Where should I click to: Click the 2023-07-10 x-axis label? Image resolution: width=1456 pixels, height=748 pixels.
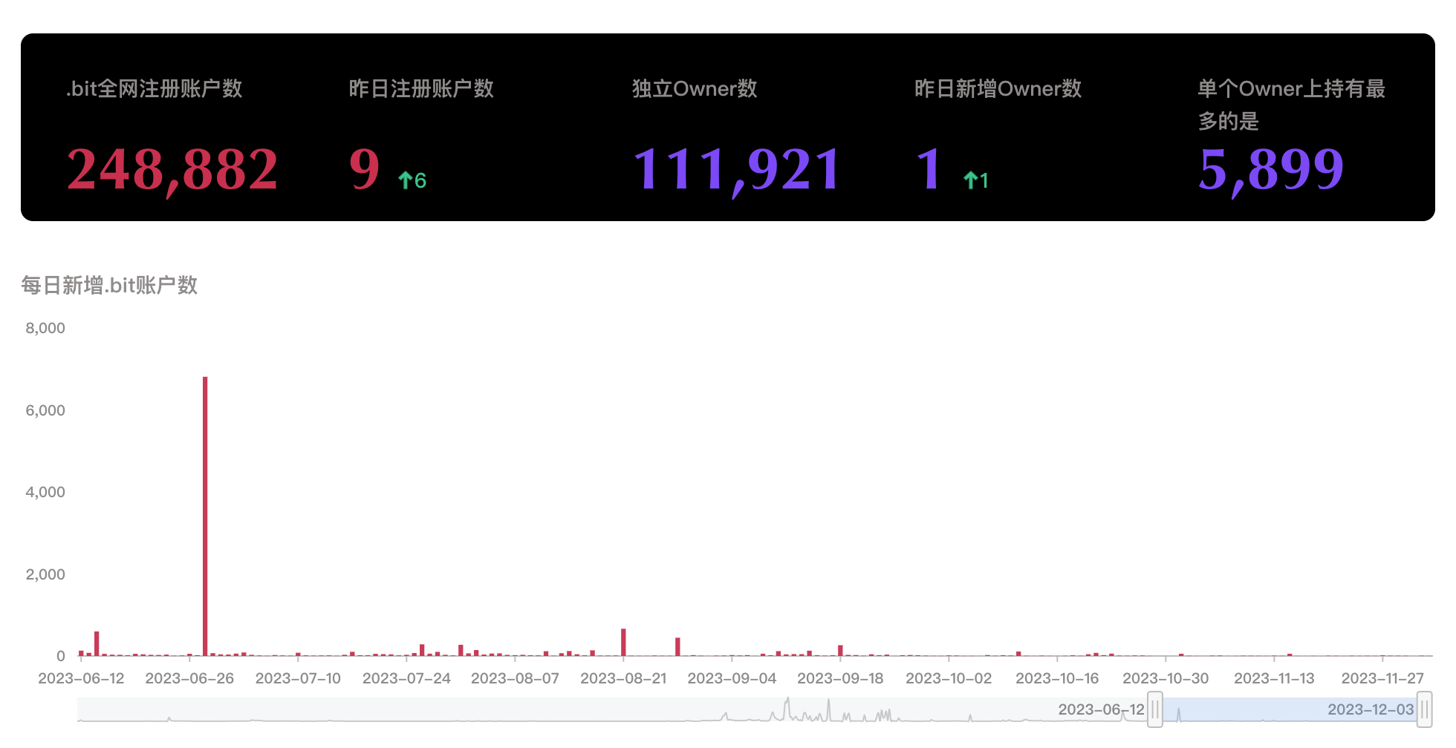298,678
